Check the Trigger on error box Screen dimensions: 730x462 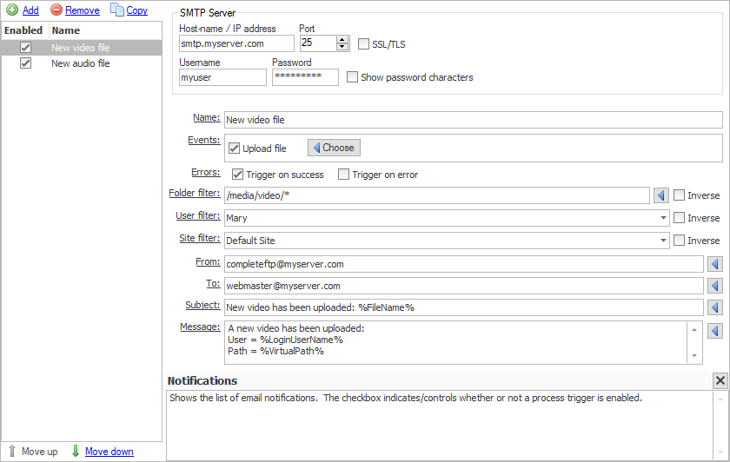pos(344,175)
